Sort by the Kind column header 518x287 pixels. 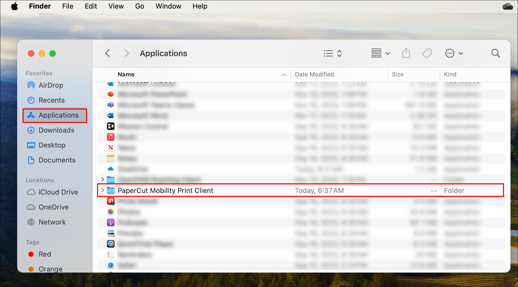450,75
